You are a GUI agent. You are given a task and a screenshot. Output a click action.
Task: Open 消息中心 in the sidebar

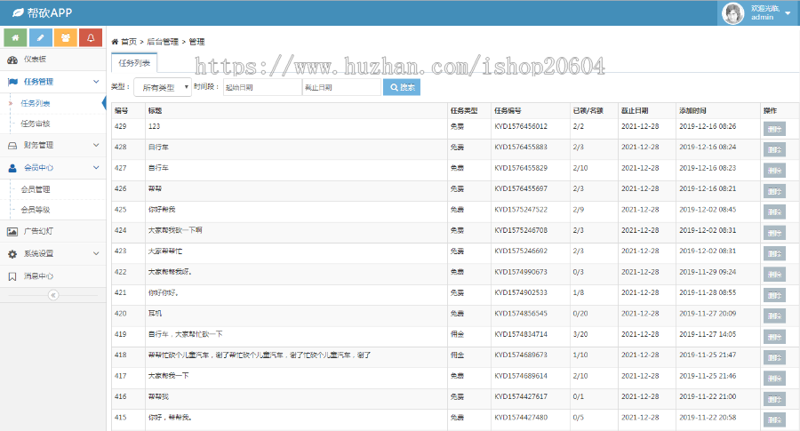coord(37,275)
